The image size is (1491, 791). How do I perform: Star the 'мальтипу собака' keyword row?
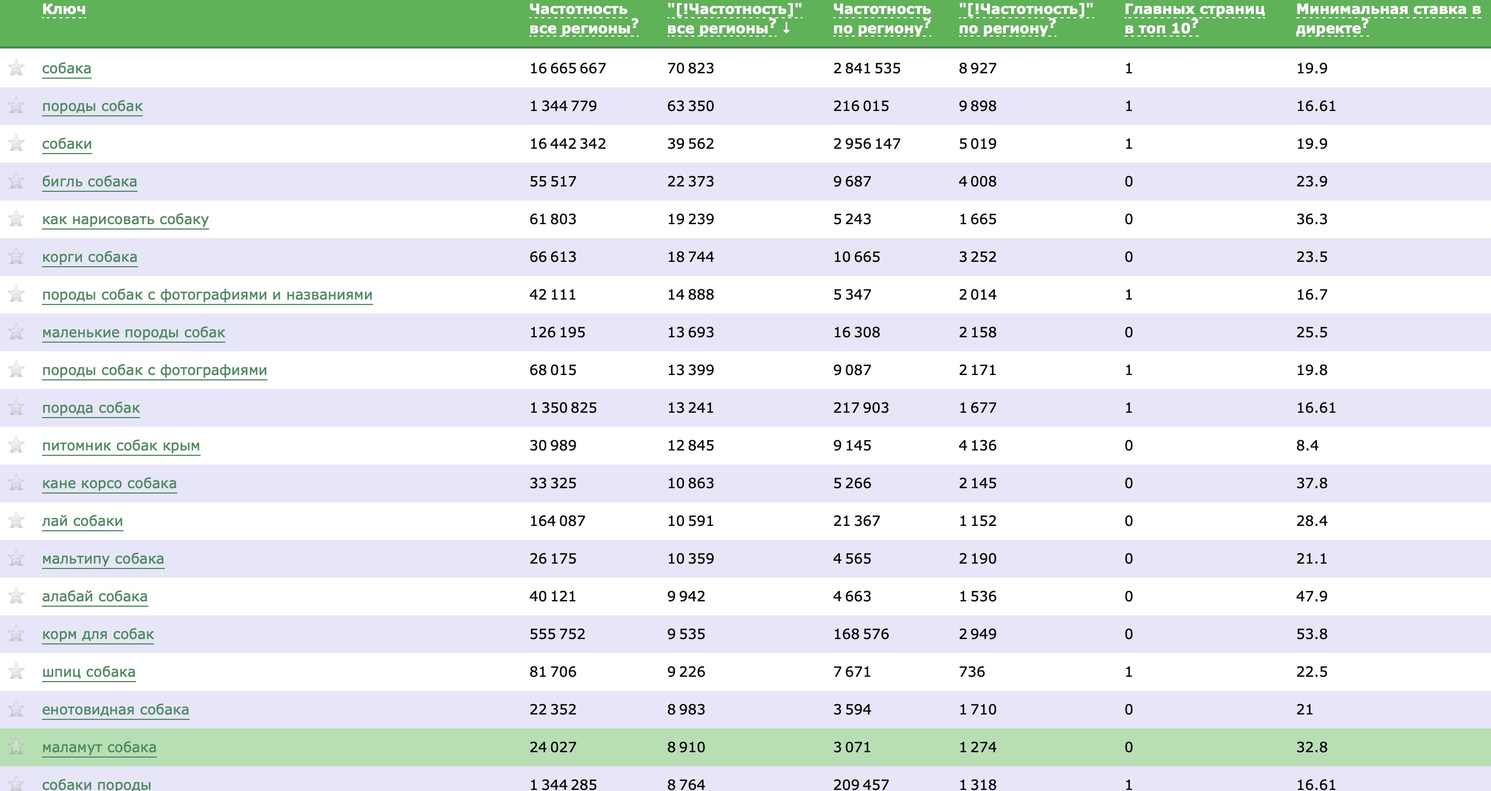coord(16,558)
